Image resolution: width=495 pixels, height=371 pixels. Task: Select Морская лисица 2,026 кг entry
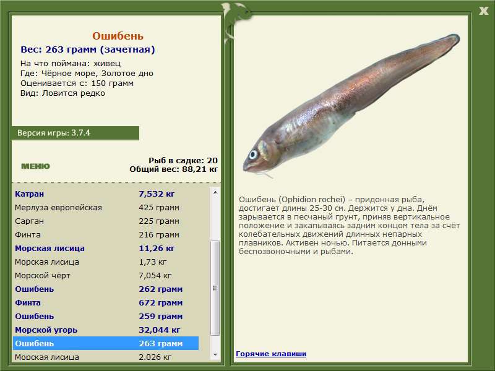click(x=106, y=357)
